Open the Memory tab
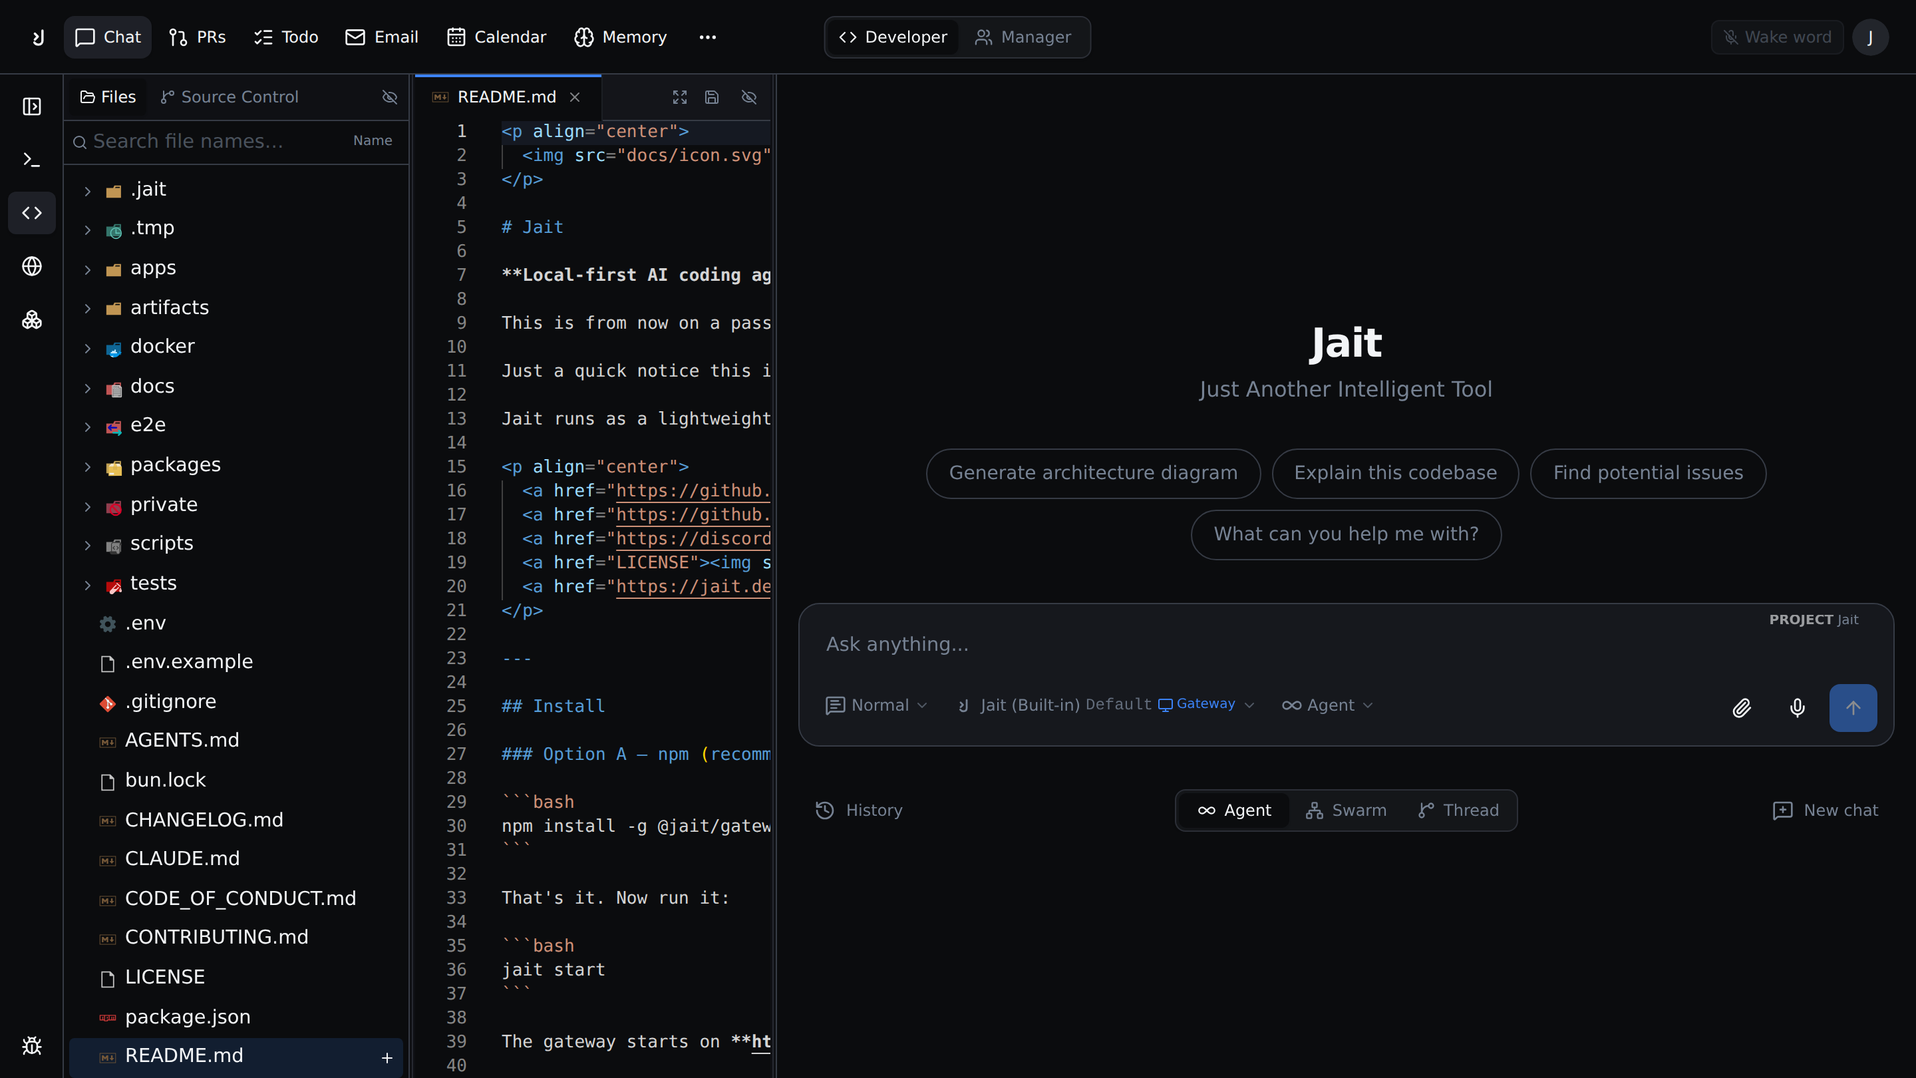This screenshot has height=1078, width=1916. tap(620, 37)
